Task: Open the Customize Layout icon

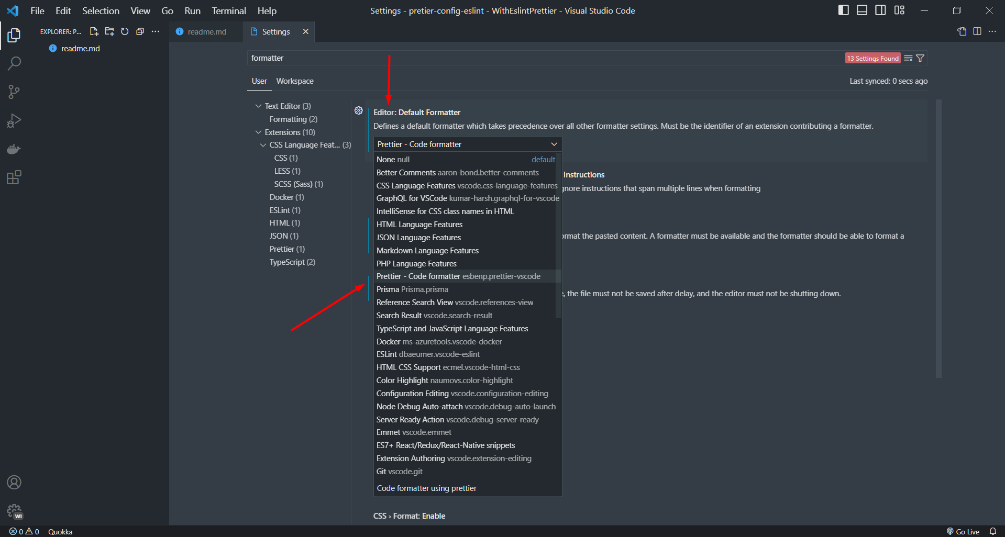Action: tap(899, 10)
